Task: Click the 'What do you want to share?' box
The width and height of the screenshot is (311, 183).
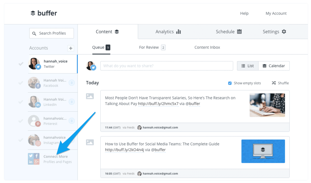Action: pos(167,66)
